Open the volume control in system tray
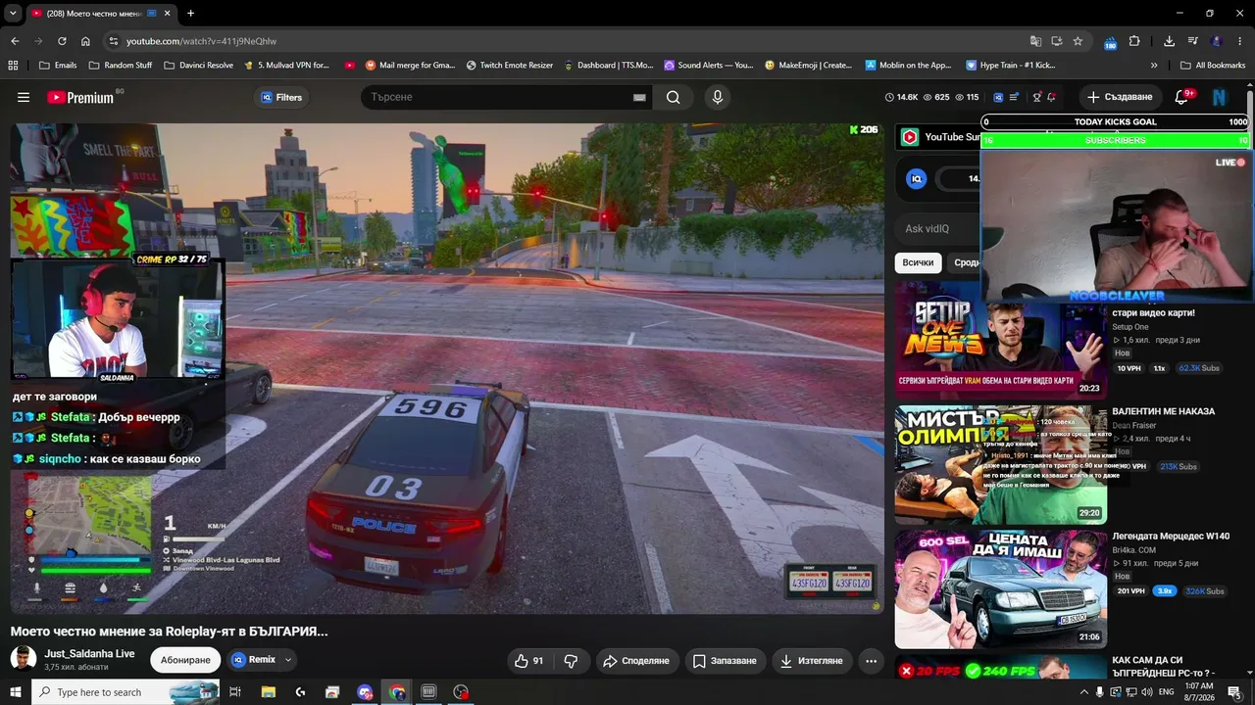Image resolution: width=1255 pixels, height=705 pixels. (1146, 692)
